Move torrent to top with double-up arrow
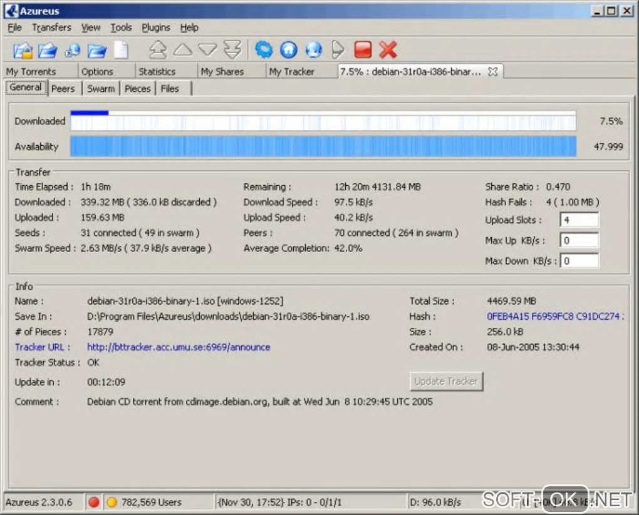Screen dimensions: 639x515 click(x=157, y=49)
